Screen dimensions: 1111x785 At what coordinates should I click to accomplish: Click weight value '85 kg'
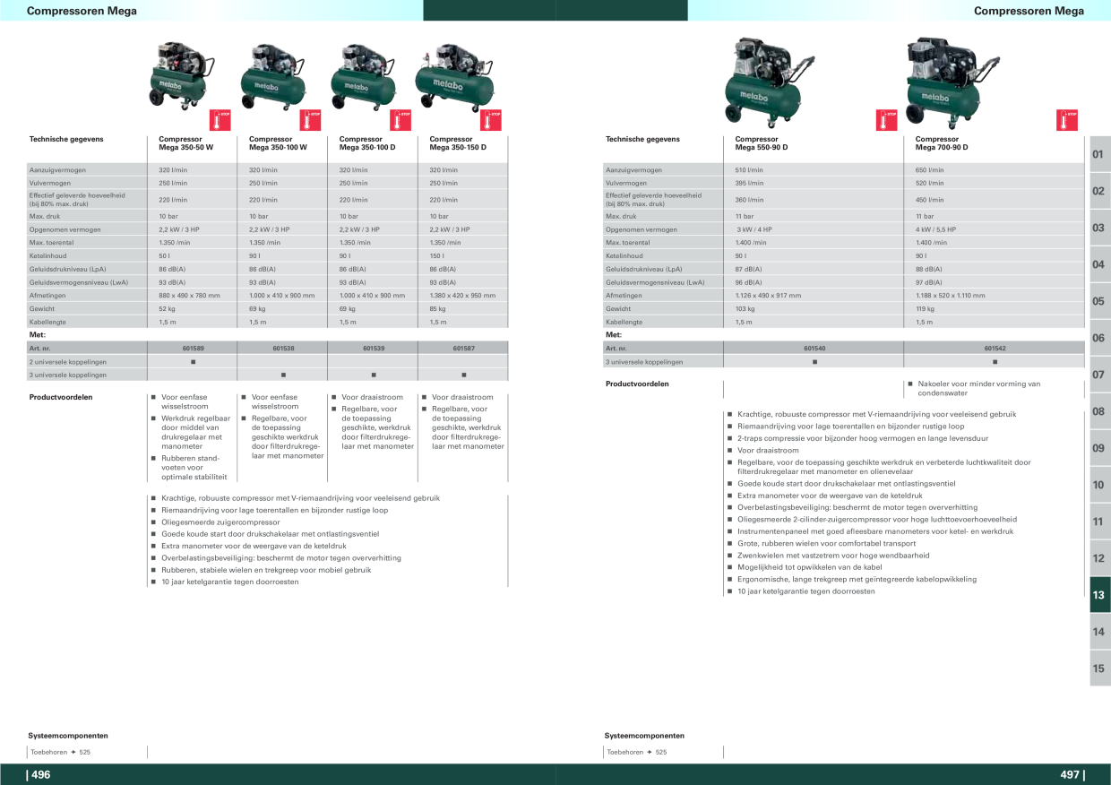tap(438, 308)
